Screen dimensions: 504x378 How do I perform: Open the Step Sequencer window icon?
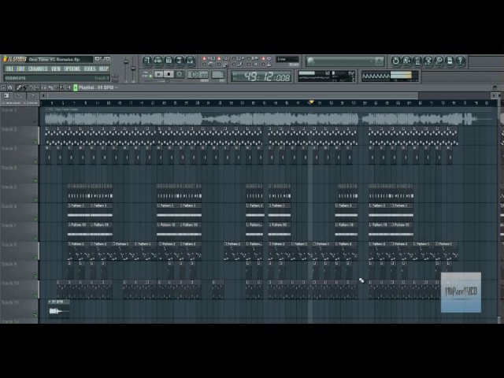(157, 61)
